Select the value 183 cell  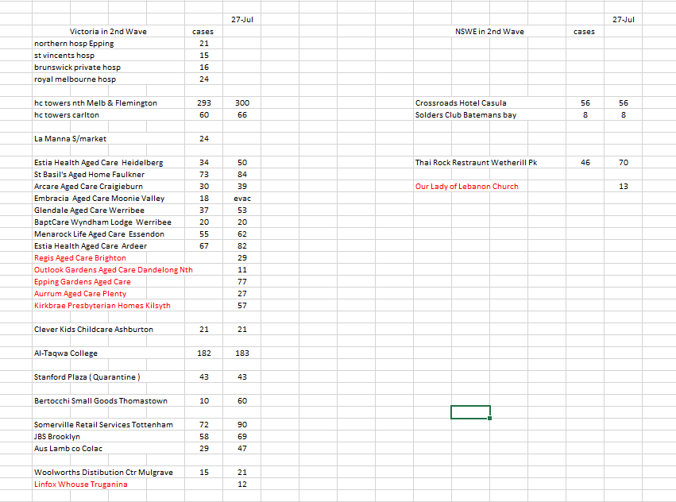pyautogui.click(x=241, y=353)
